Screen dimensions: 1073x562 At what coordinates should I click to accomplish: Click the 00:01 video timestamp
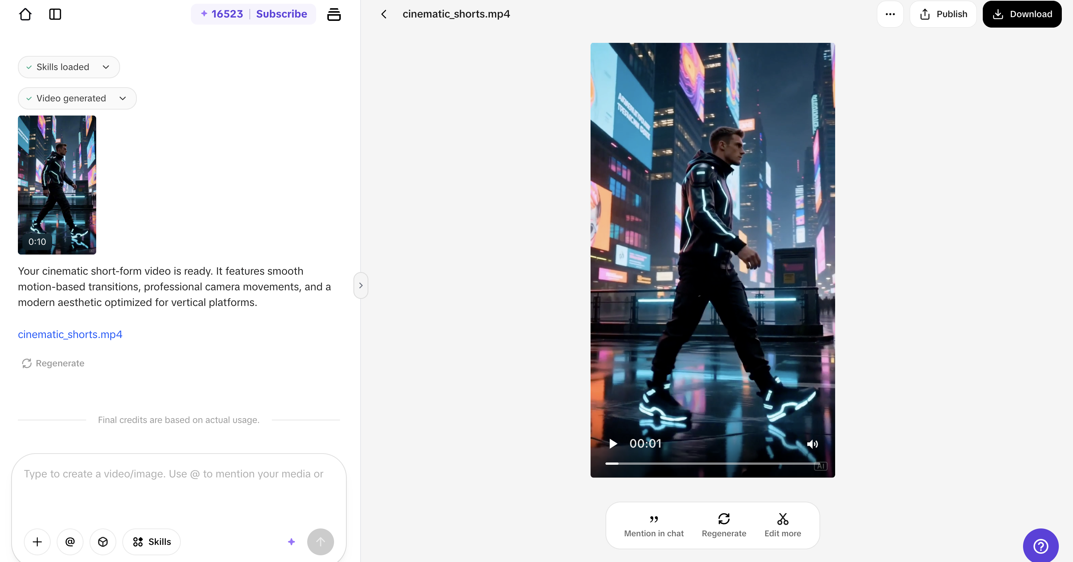pos(645,443)
